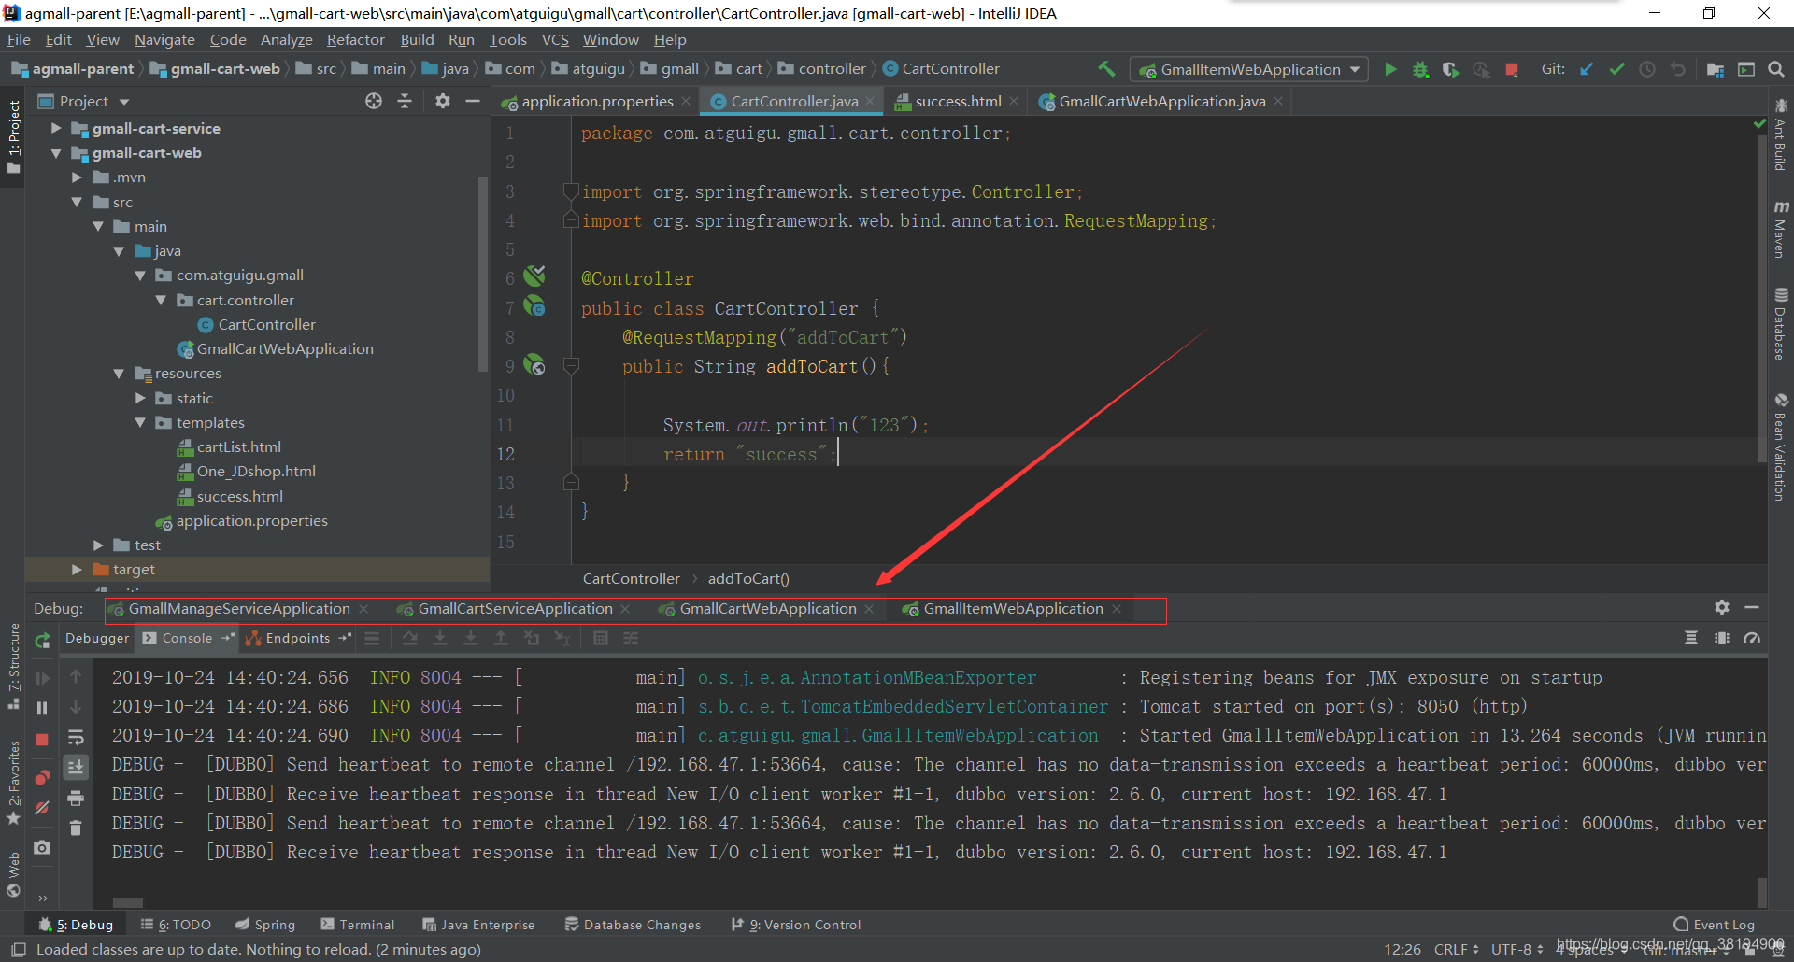
Task: Commit changes via the Git checkmark icon
Action: [1617, 69]
